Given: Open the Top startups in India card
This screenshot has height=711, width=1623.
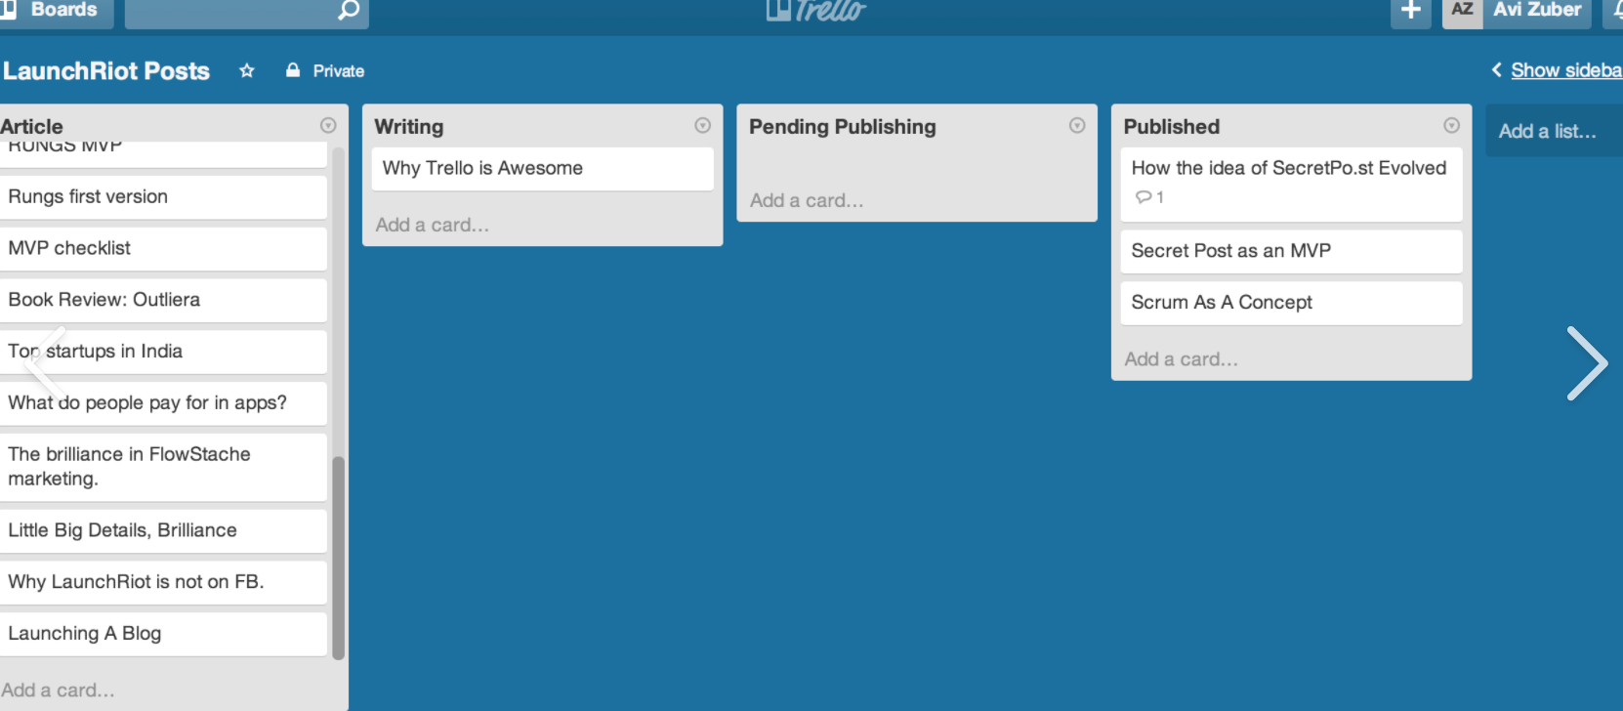Looking at the screenshot, I should pyautogui.click(x=163, y=352).
